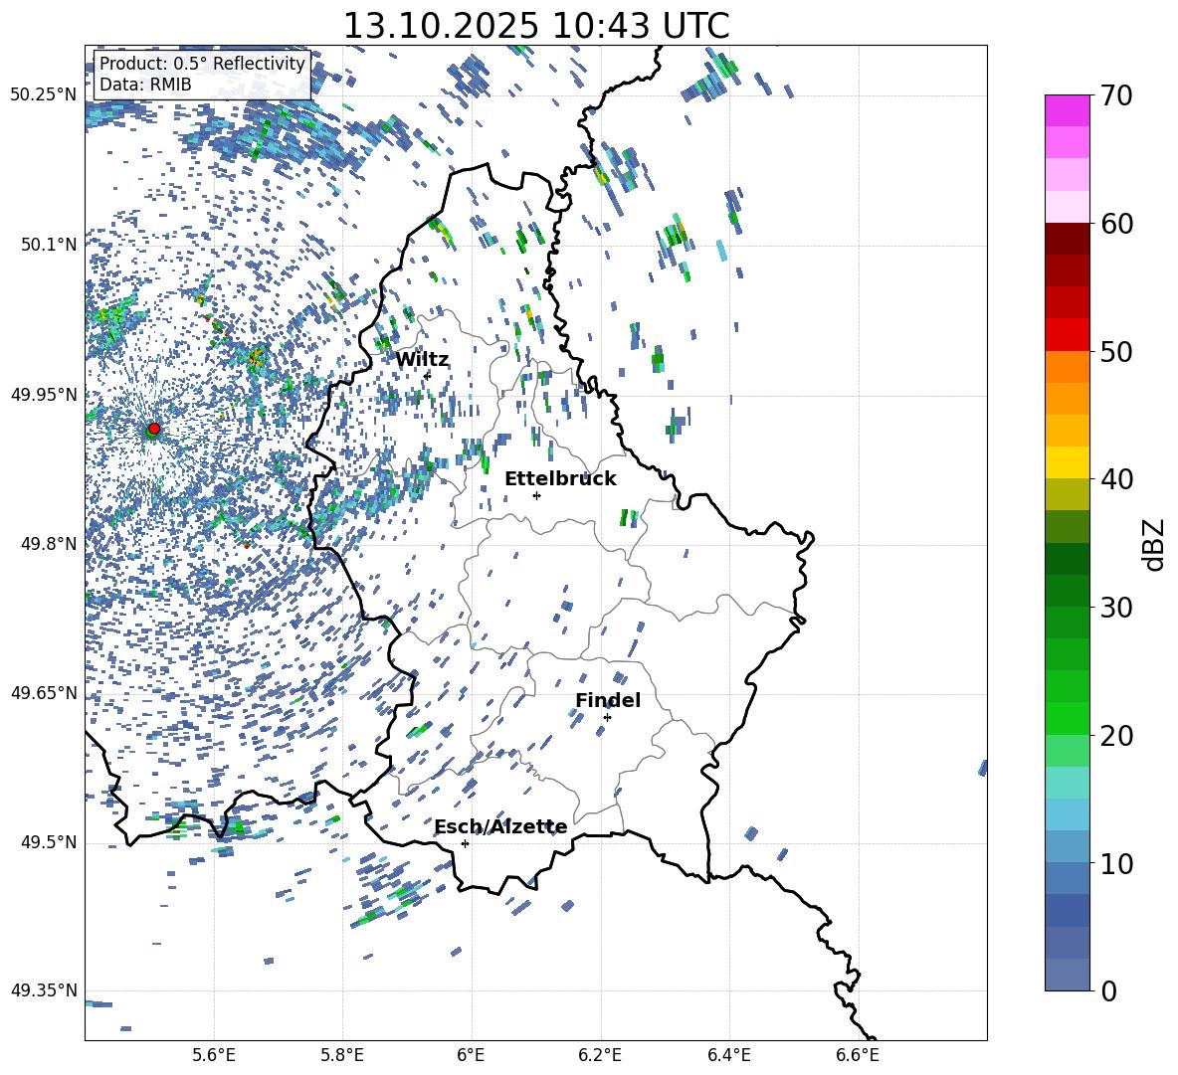Click the 6.6°E longitude label

[858, 1055]
